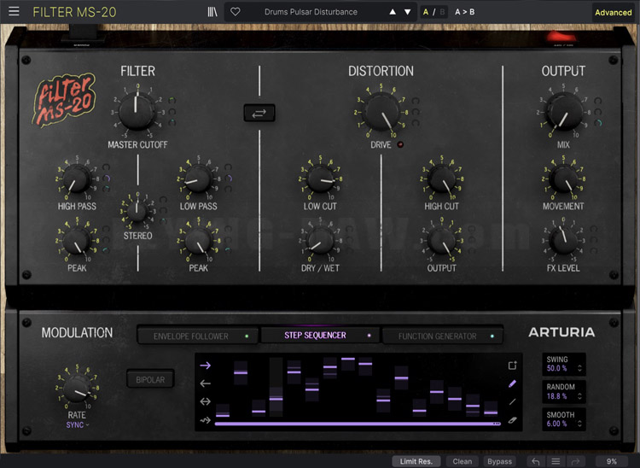This screenshot has height=468, width=640.
Task: Click the Random 18.8 % value
Action: pos(556,396)
